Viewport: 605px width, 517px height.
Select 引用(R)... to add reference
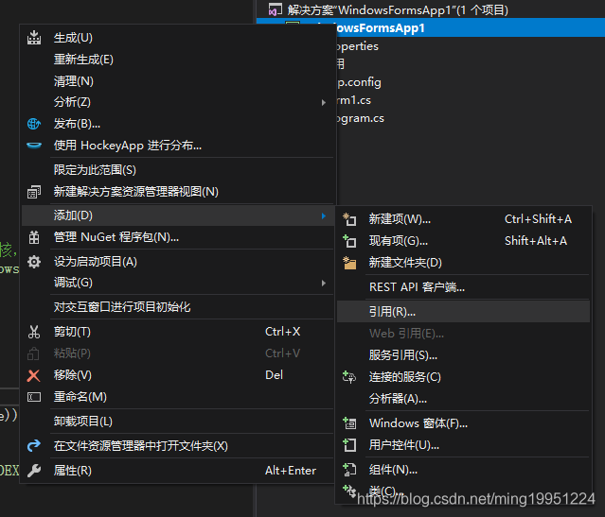click(463, 311)
